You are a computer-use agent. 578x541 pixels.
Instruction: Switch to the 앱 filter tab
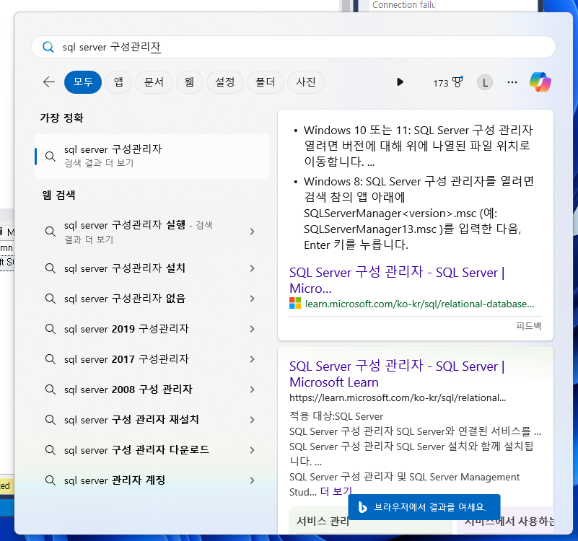click(118, 82)
